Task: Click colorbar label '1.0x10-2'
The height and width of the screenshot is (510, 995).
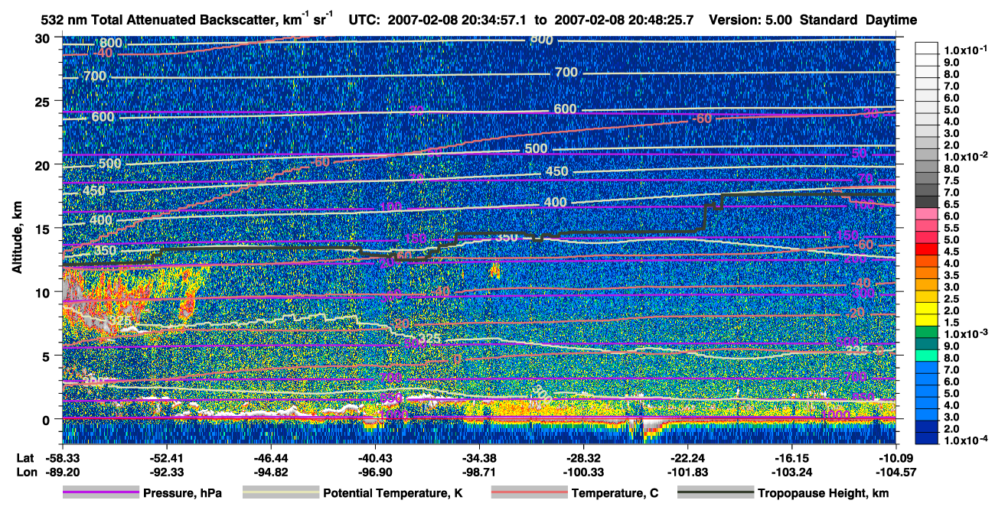Action: (x=964, y=156)
